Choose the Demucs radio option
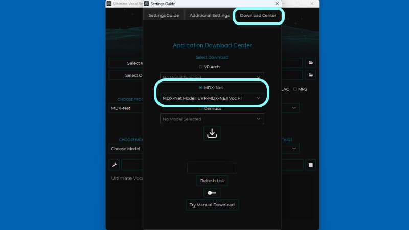The height and width of the screenshot is (230, 409). tap(200, 108)
